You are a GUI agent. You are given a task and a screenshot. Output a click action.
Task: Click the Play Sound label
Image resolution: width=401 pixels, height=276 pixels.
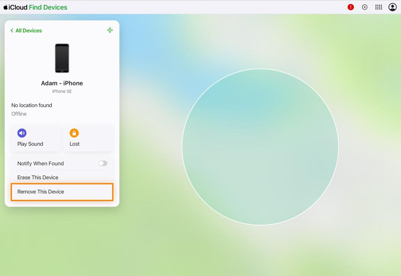point(30,144)
